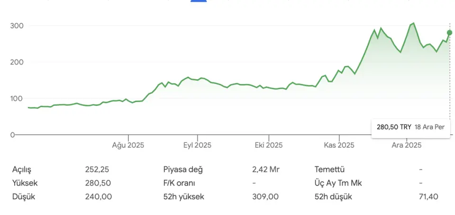The height and width of the screenshot is (215, 455).
Task: Select the Ağu 2025 axis label
Action: coord(128,145)
